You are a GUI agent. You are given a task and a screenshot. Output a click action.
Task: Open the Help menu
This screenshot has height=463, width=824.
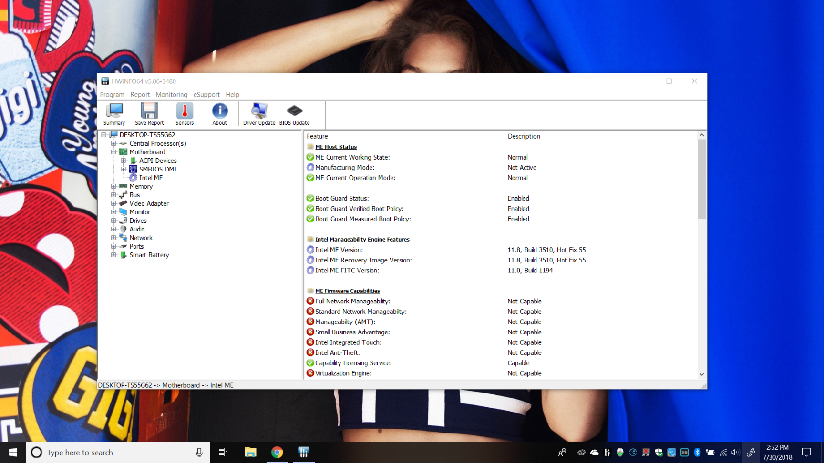[232, 95]
